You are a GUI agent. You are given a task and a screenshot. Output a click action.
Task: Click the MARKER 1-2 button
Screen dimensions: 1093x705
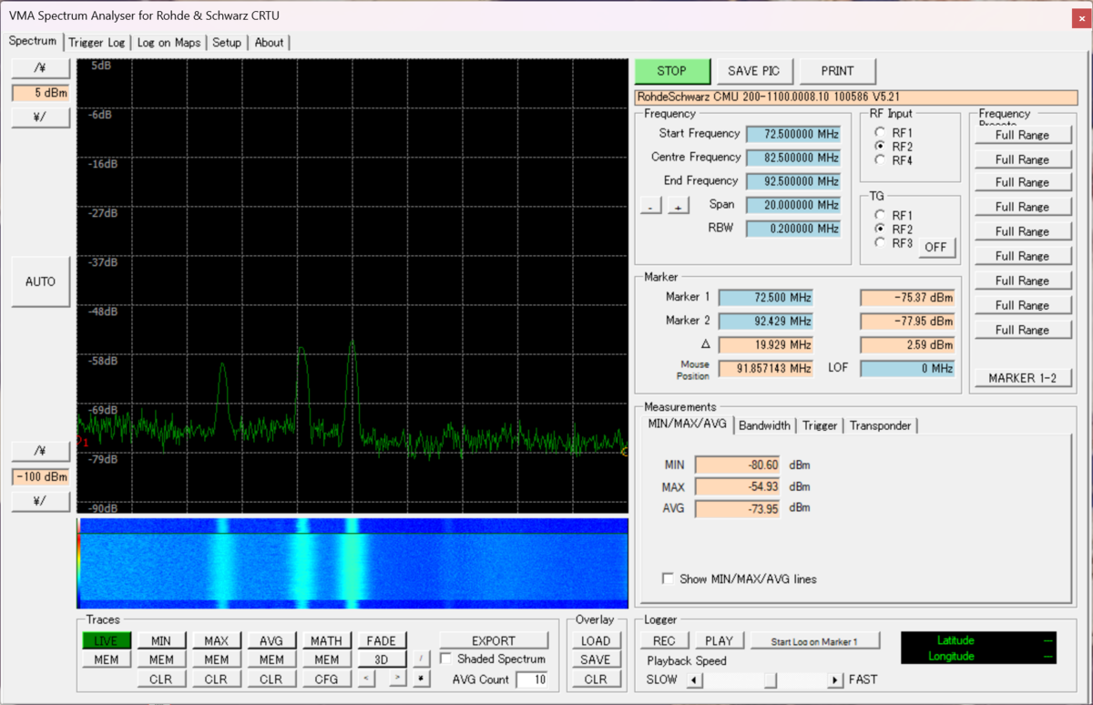(x=1022, y=378)
